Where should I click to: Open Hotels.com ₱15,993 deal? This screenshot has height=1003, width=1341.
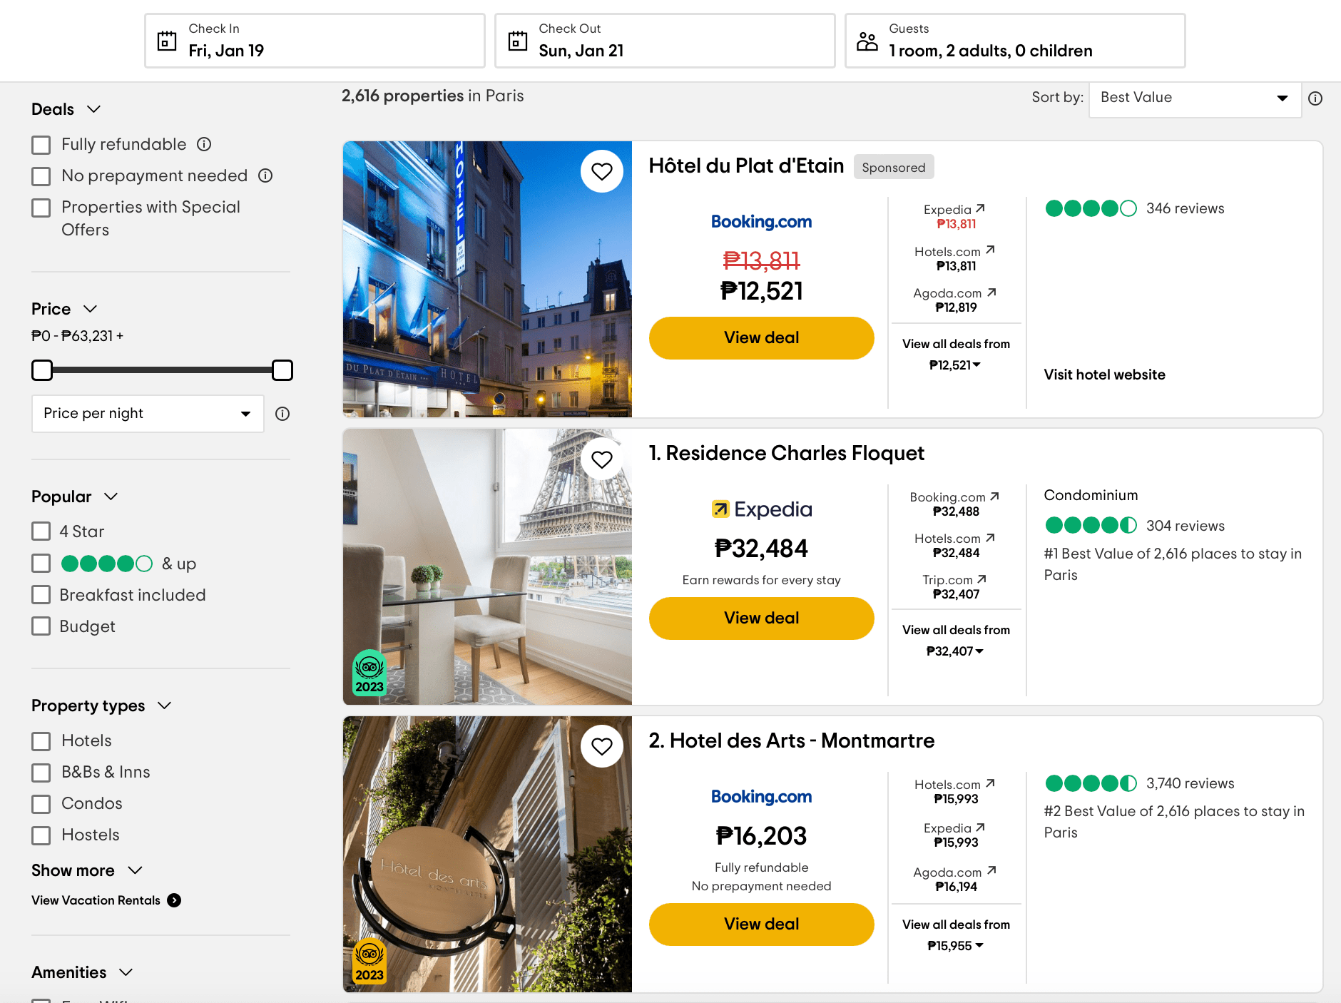click(x=956, y=792)
